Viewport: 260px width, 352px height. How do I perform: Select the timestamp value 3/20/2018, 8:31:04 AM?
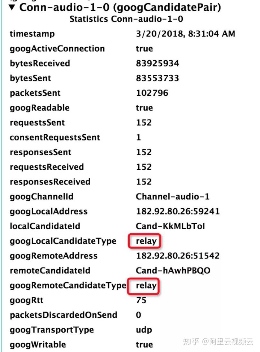[x=185, y=34]
